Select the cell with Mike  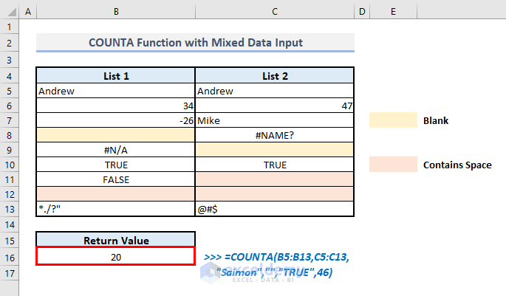click(275, 120)
